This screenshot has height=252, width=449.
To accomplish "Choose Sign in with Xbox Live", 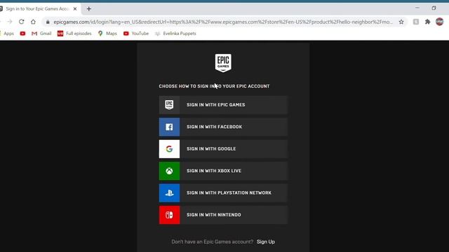I will pos(223,171).
